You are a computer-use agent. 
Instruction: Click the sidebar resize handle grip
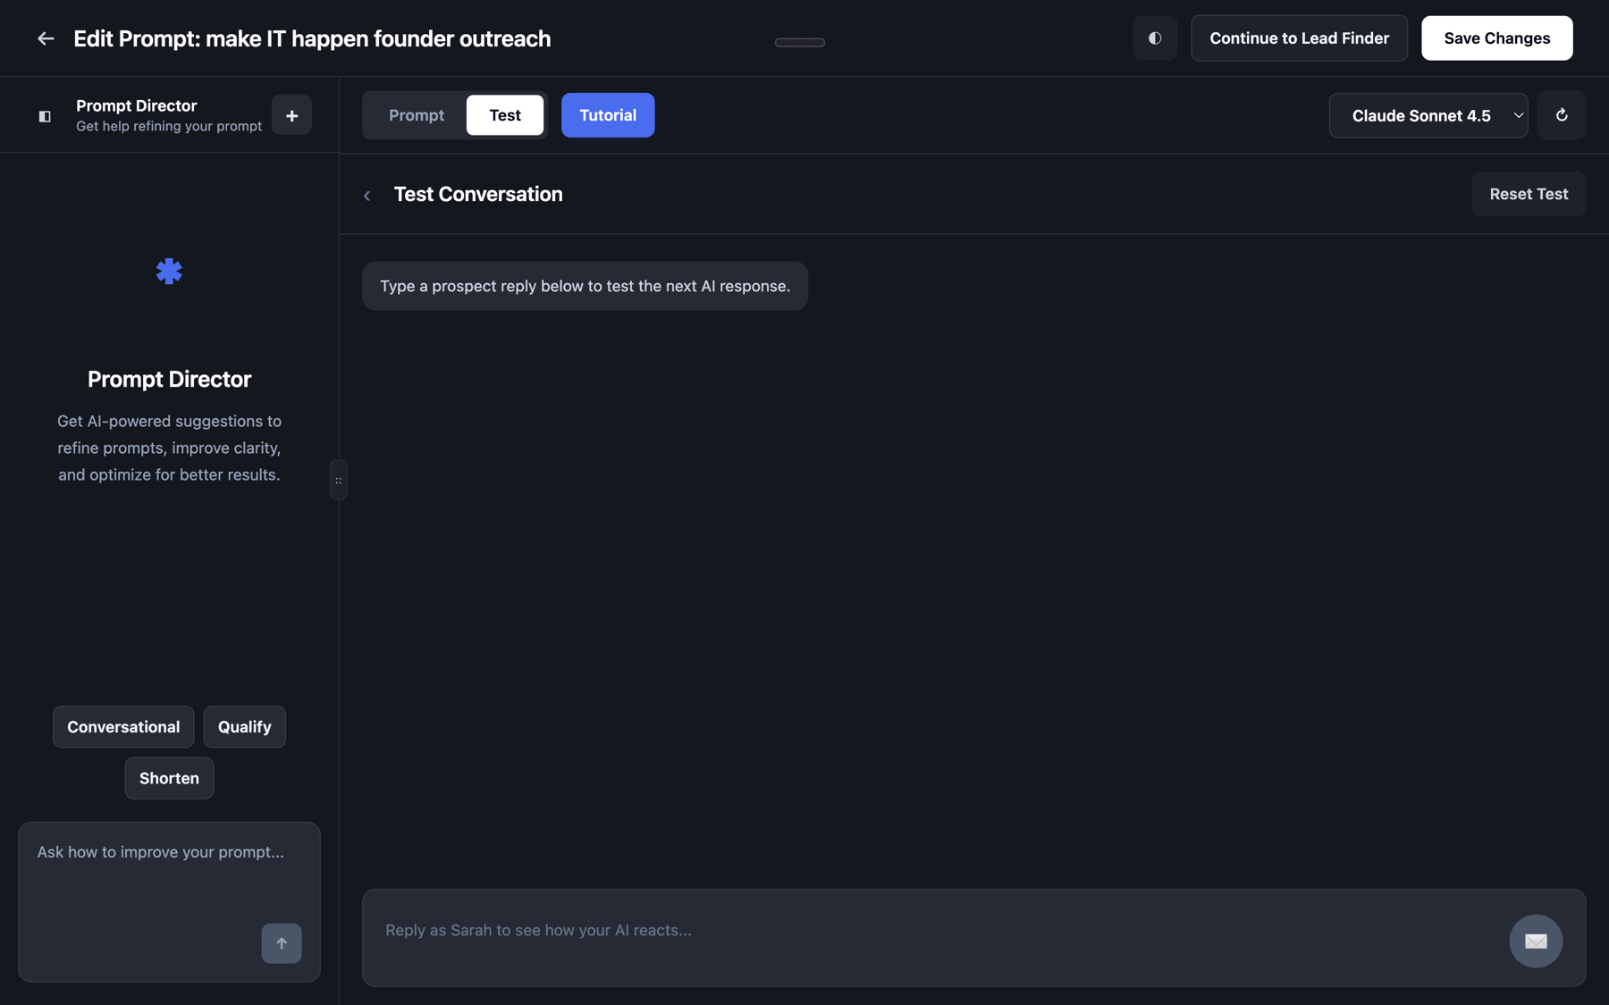pos(339,480)
